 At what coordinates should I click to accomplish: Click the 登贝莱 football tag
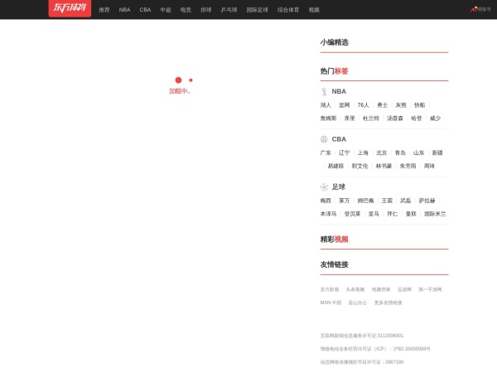pos(353,214)
